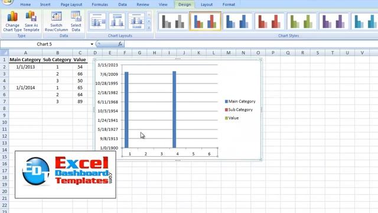Open the Page Layout tab
The width and height of the screenshot is (378, 213).
click(71, 5)
